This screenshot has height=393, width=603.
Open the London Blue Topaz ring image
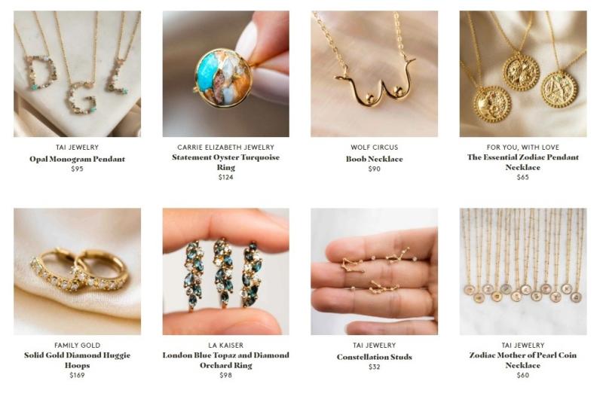coord(225,272)
